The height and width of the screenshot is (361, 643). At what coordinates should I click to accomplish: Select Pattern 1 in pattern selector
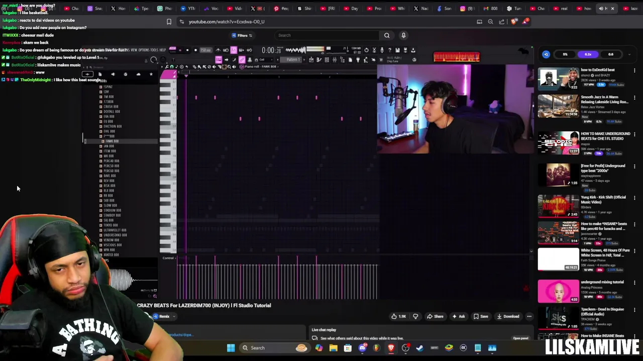291,60
